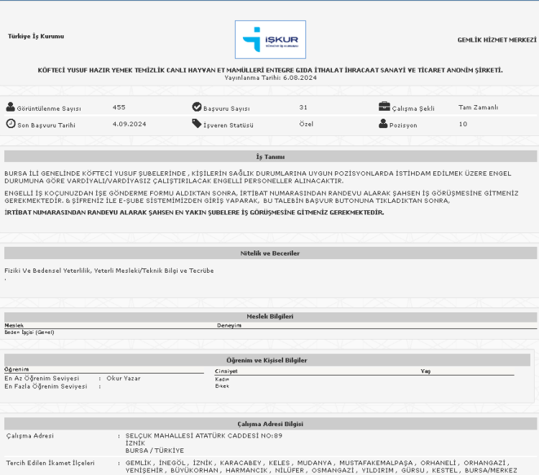Click the İŞKUR logo at top
The width and height of the screenshot is (539, 475).
270,40
